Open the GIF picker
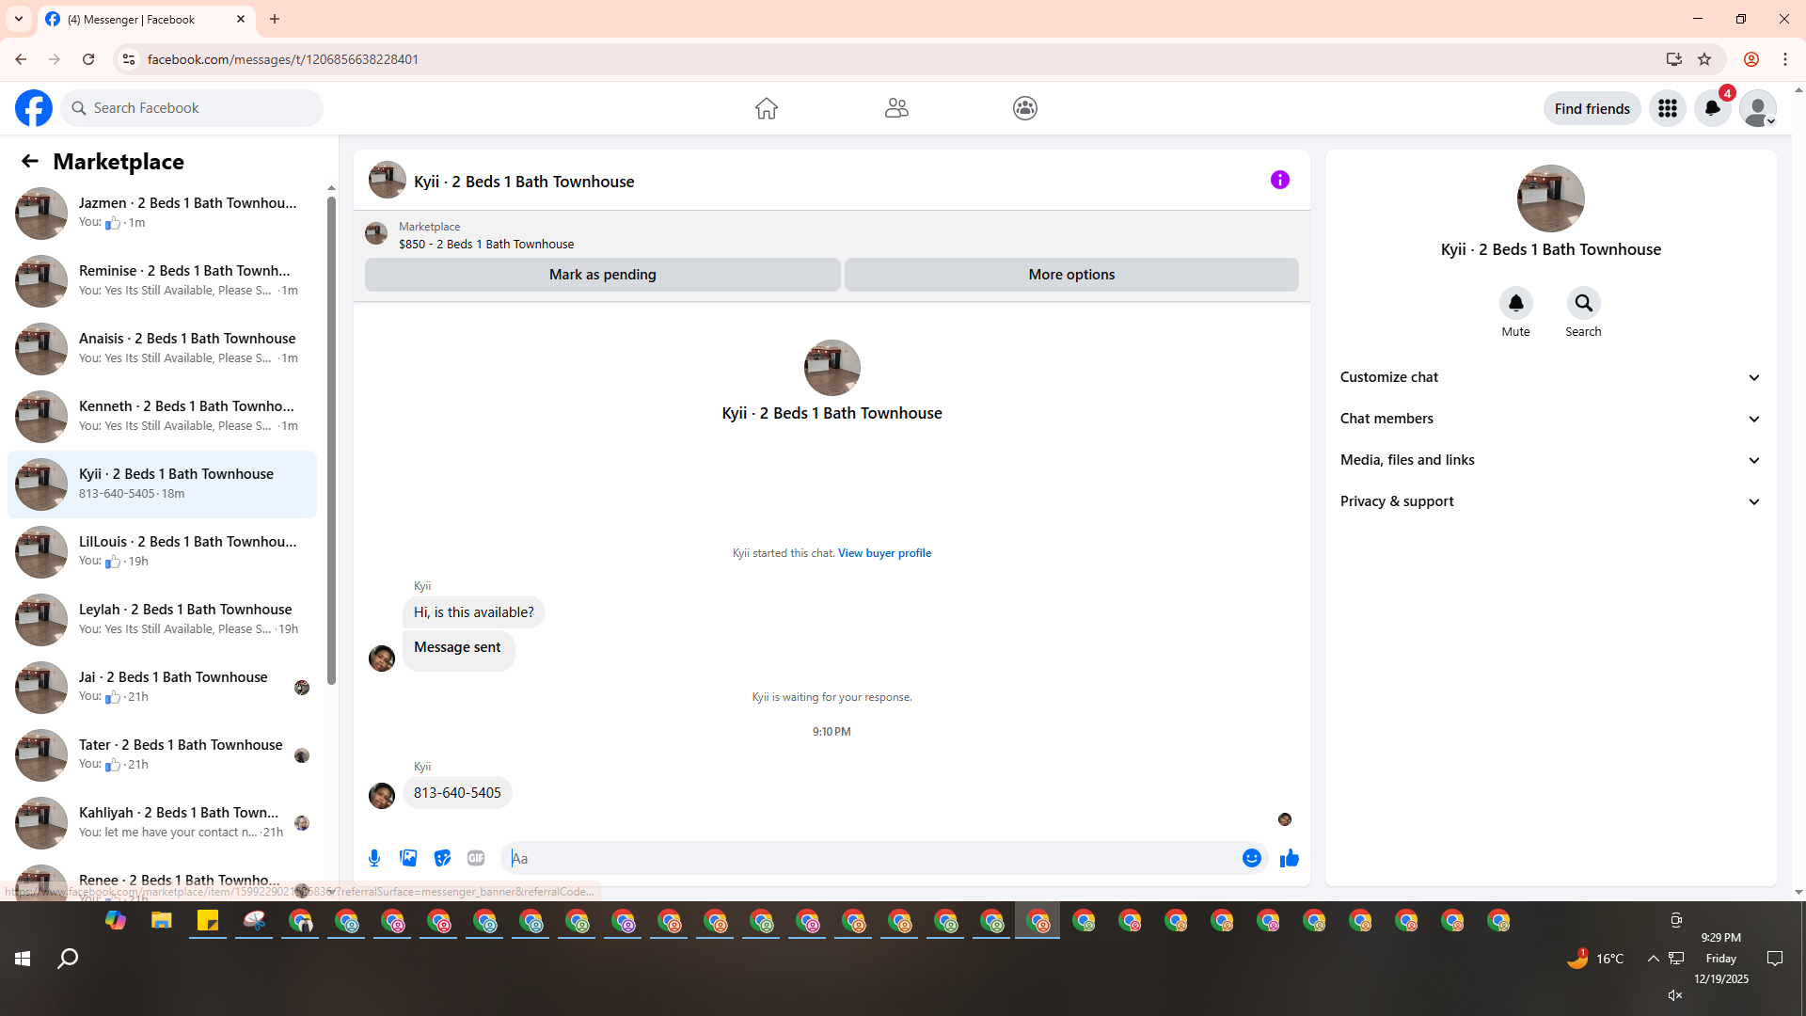Screen dimensions: 1806x1016 coord(476,858)
